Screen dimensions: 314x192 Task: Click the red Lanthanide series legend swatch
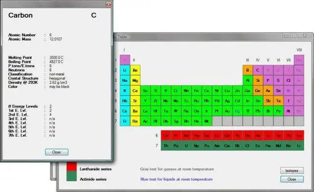pos(72,167)
